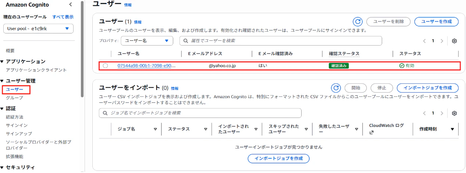Click the ユーザーを削除 button
Screen dimensions: 466x173
coord(389,22)
